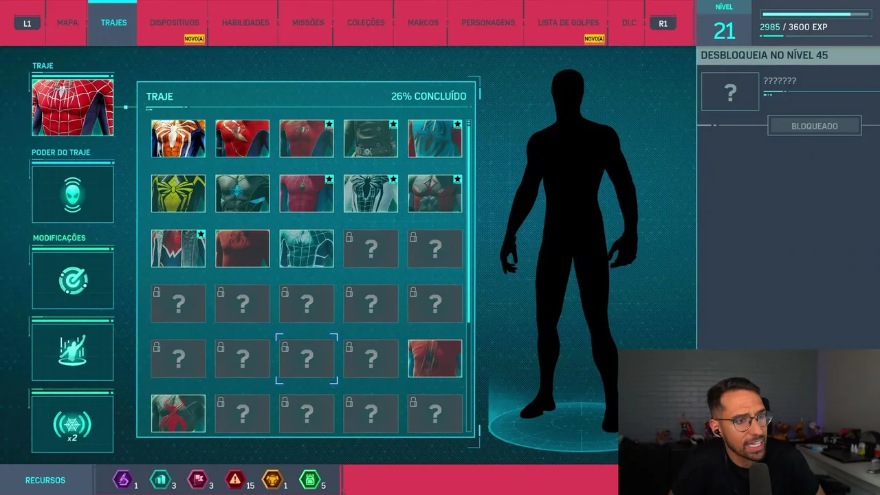
Task: Click the NOVO(A) badge under LISTA DE GOLPES
Action: 595,38
